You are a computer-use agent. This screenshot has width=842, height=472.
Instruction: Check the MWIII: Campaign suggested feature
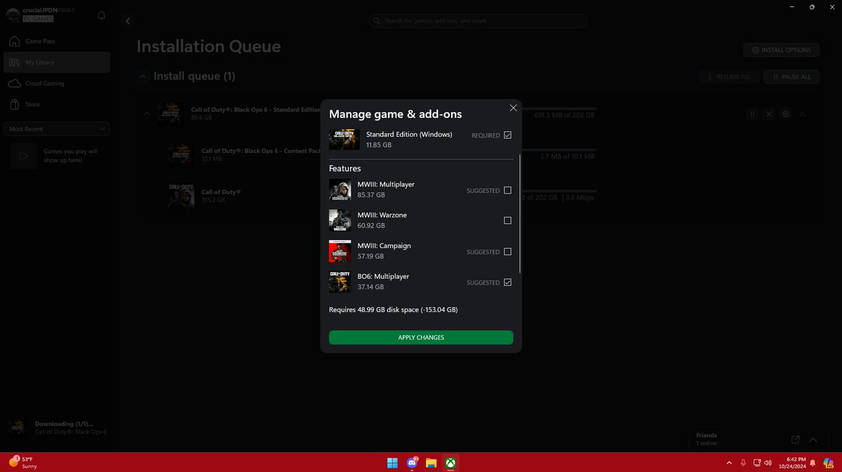pyautogui.click(x=507, y=251)
